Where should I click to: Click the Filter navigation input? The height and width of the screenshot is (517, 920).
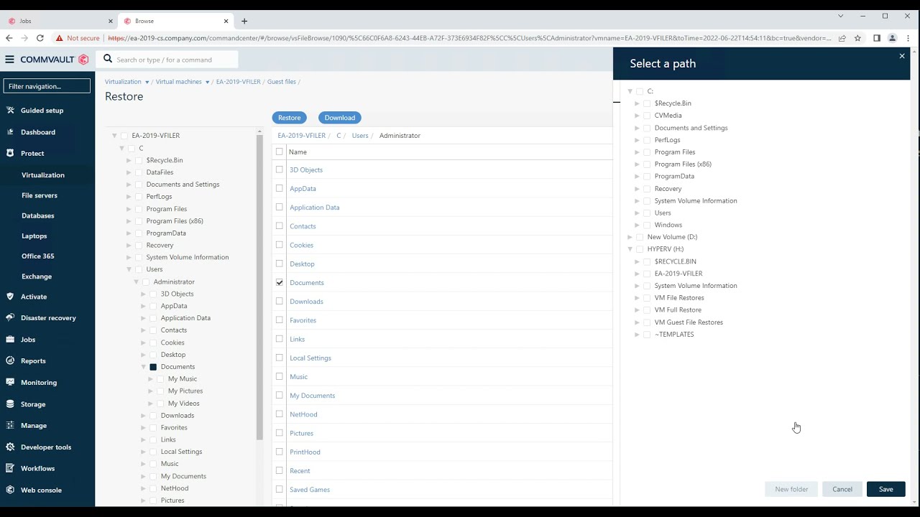click(x=47, y=86)
